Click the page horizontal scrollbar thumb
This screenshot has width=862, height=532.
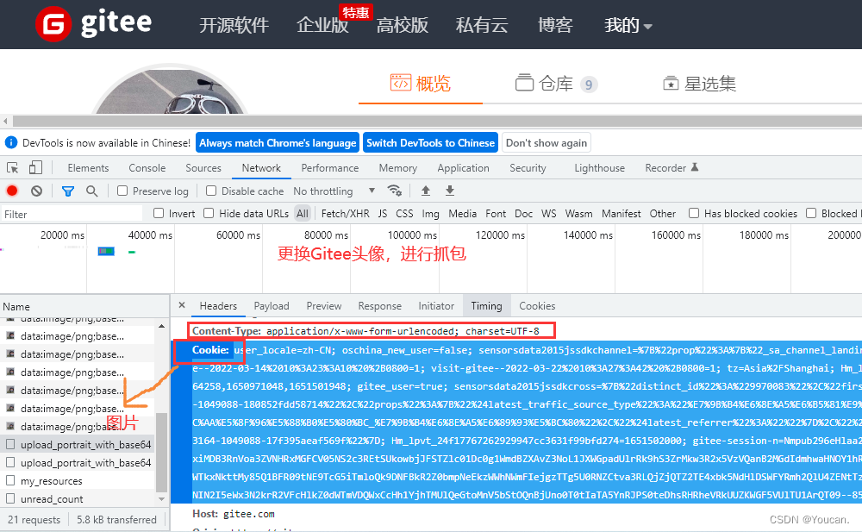coord(438,121)
